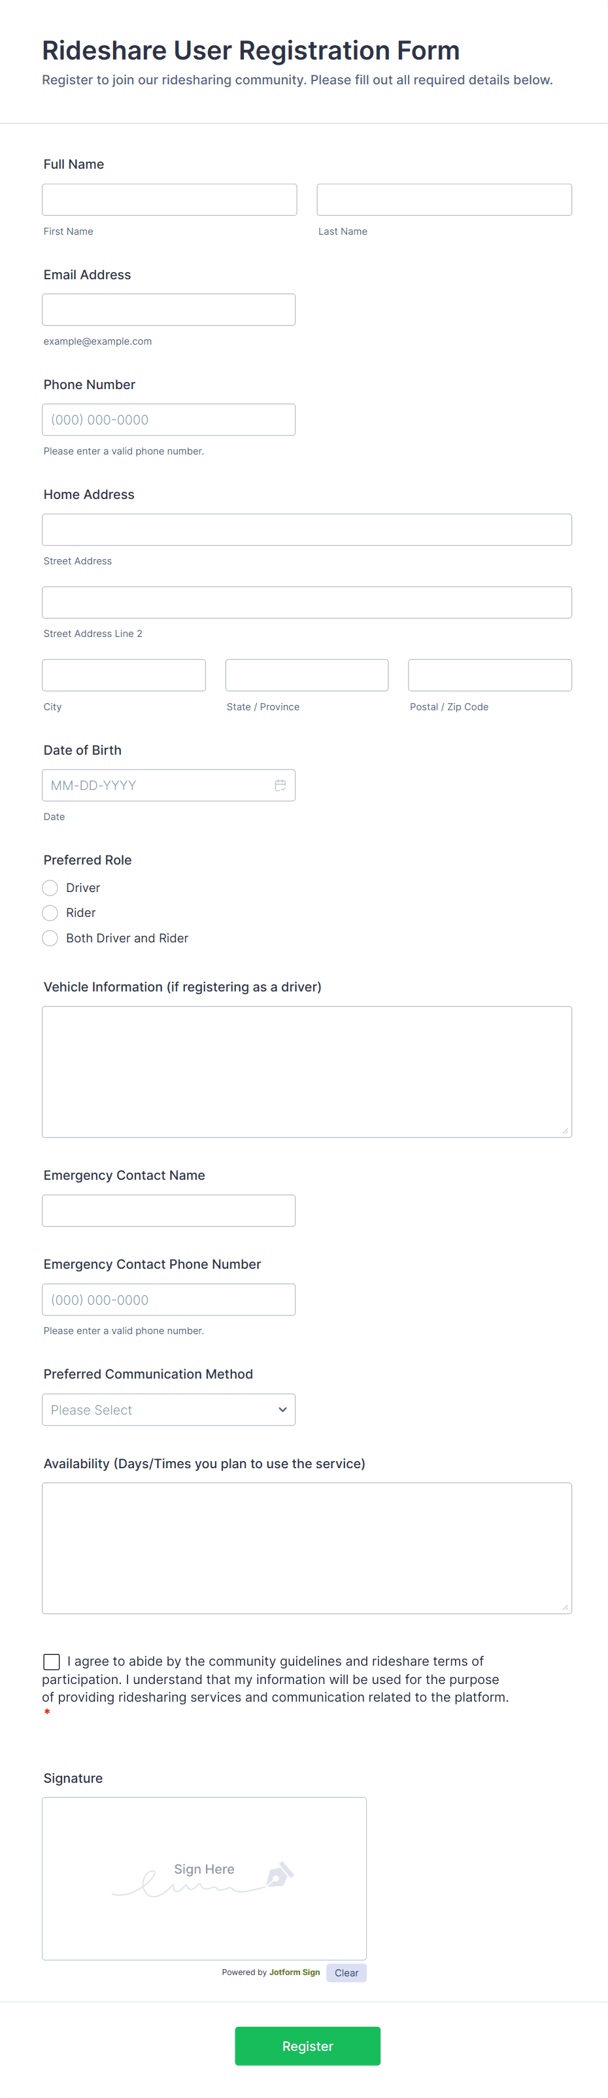Click the Email Address field
Image resolution: width=608 pixels, height=2098 pixels.
click(x=169, y=309)
